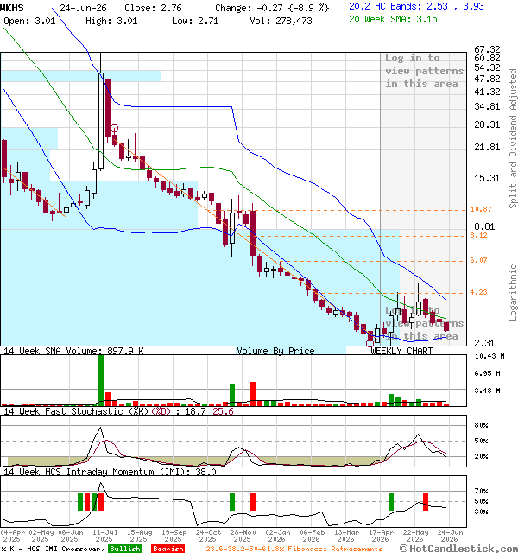Click the WKHS ticker symbol
This screenshot has height=553, width=518.
click(12, 8)
